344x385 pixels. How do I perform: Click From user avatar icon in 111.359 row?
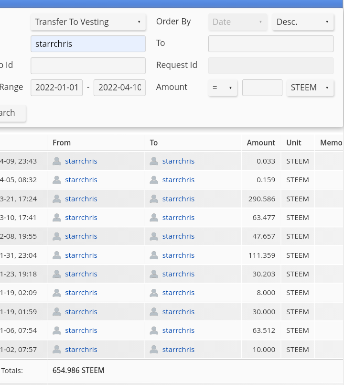pos(57,255)
